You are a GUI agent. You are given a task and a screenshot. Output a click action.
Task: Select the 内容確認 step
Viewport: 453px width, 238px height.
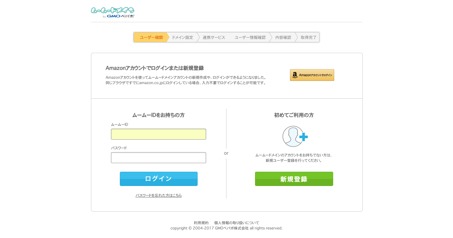[x=283, y=37]
